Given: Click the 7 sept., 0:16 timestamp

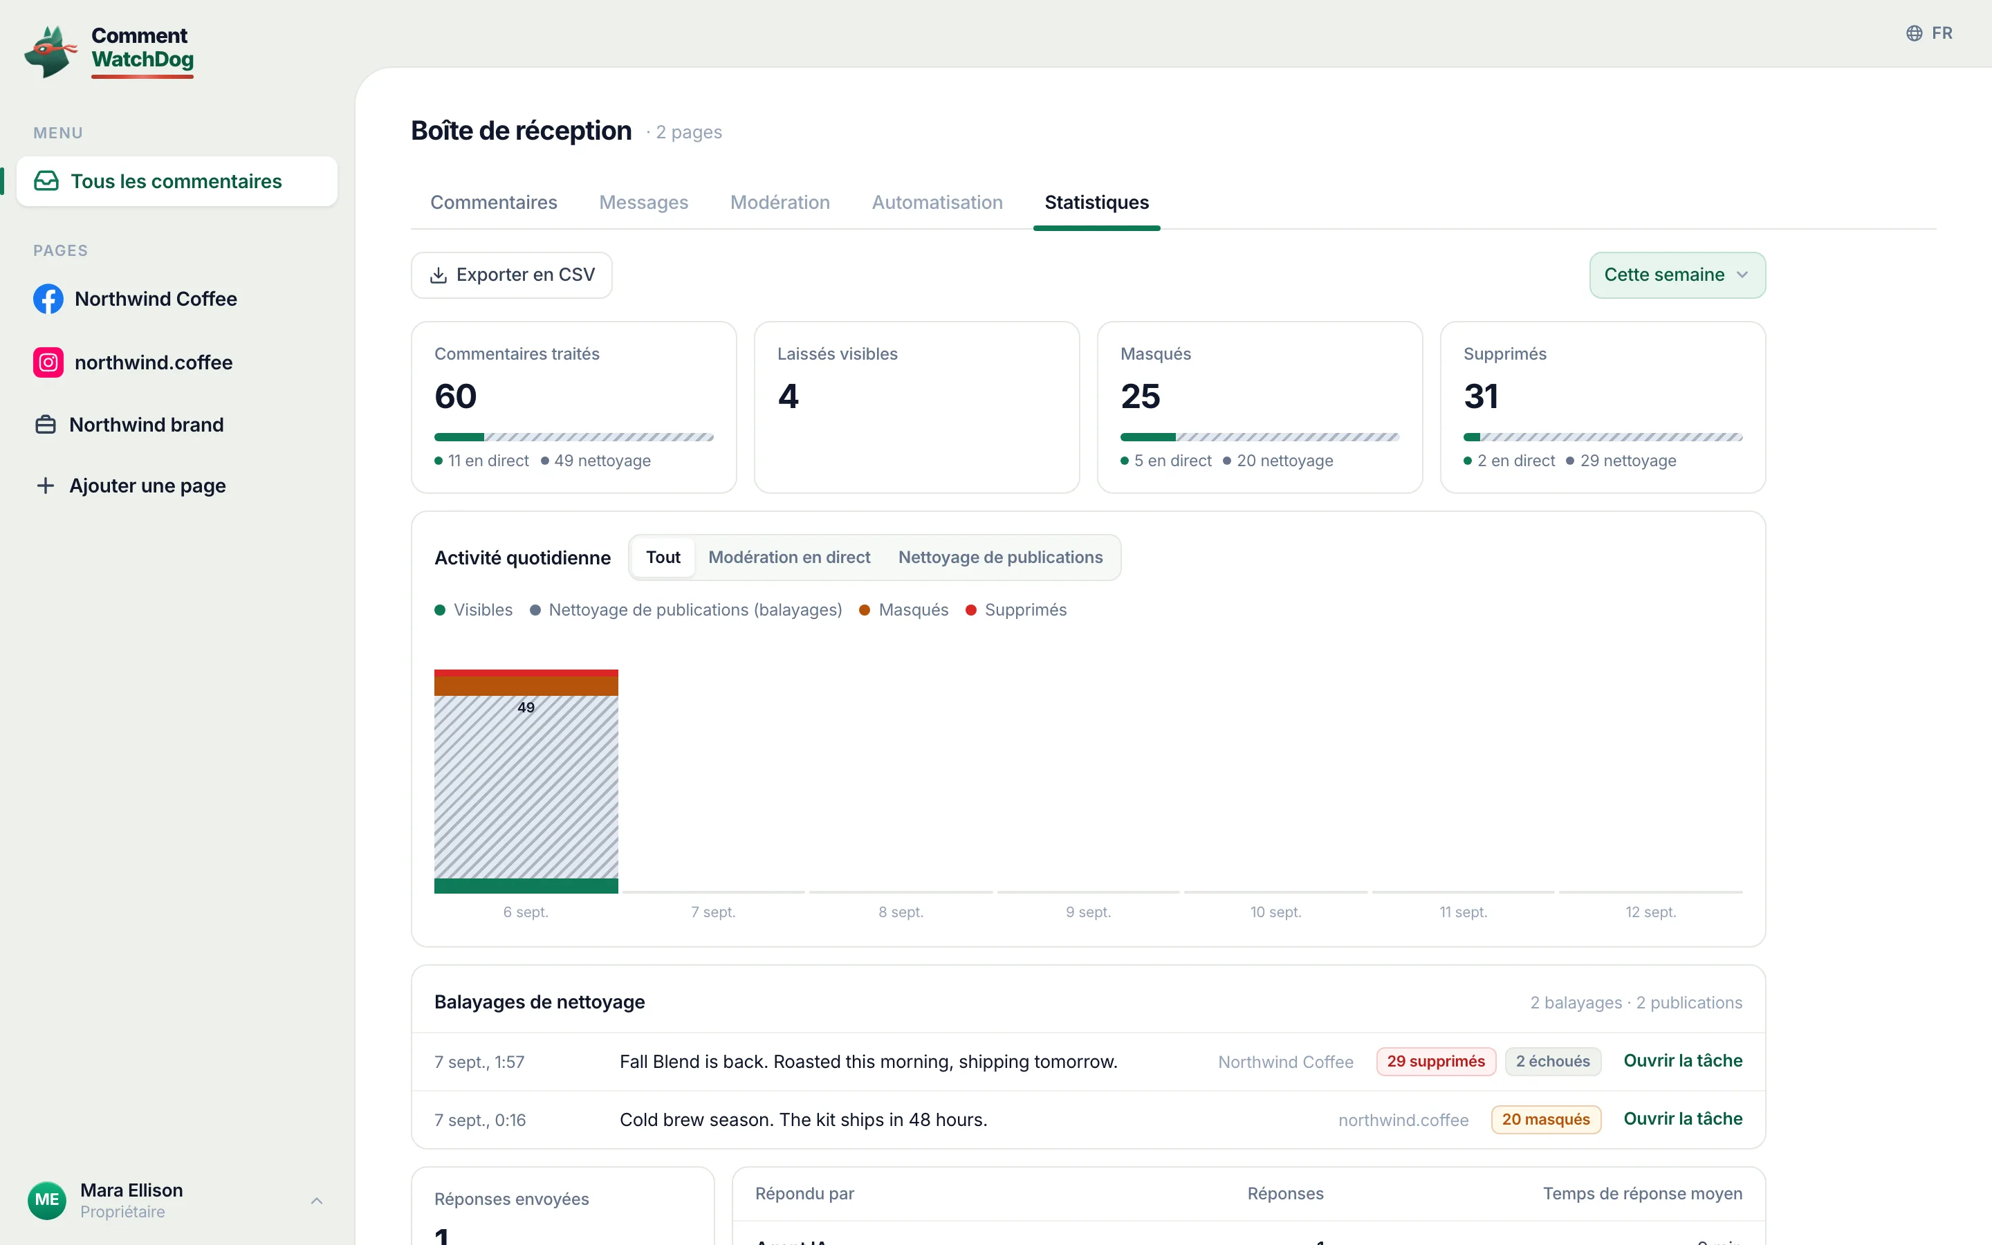Looking at the screenshot, I should tap(480, 1120).
